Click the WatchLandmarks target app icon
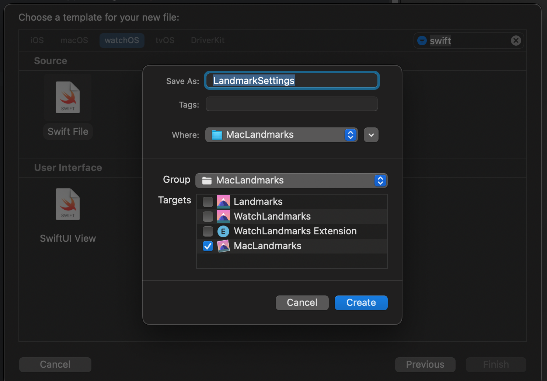The image size is (547, 381). click(x=223, y=216)
